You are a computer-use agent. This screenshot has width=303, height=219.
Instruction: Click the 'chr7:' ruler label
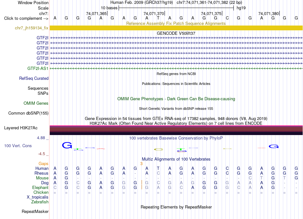click(44, 13)
